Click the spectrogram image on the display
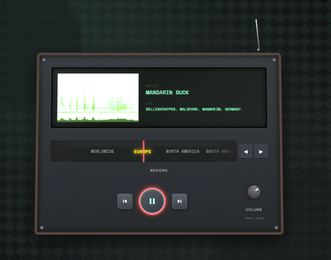 98,98
